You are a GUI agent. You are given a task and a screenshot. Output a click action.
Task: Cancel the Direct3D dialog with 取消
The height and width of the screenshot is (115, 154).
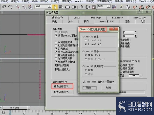click(108, 88)
